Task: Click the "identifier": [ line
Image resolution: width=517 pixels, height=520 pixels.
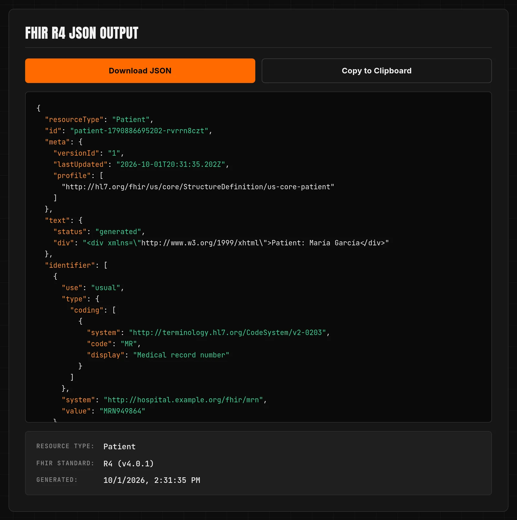Action: click(x=76, y=265)
